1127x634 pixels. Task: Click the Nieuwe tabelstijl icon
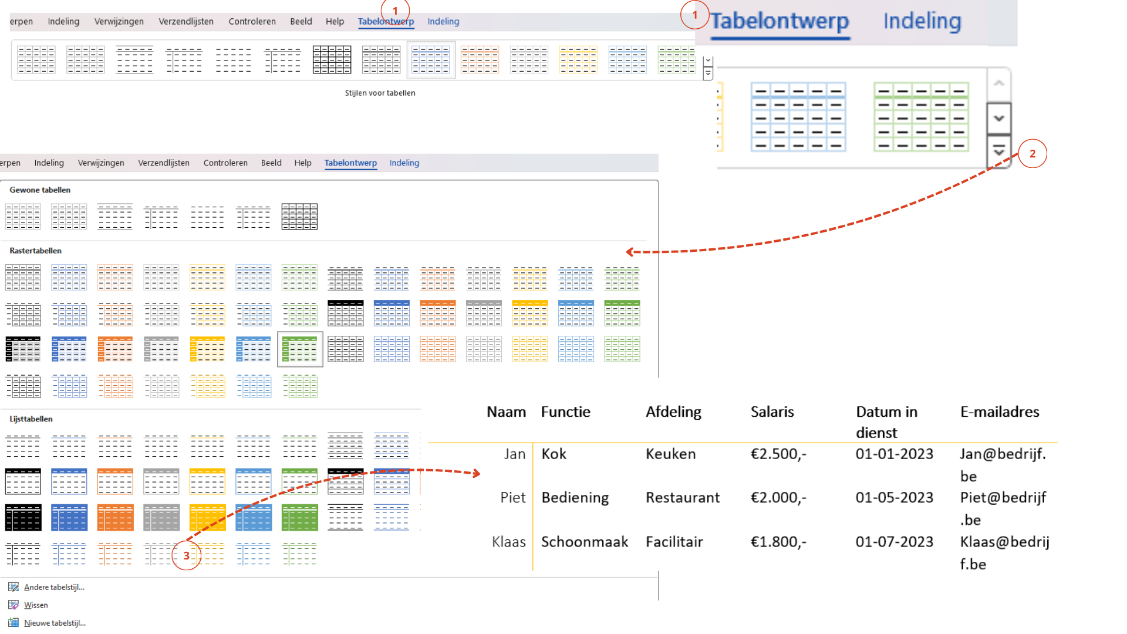coord(15,623)
